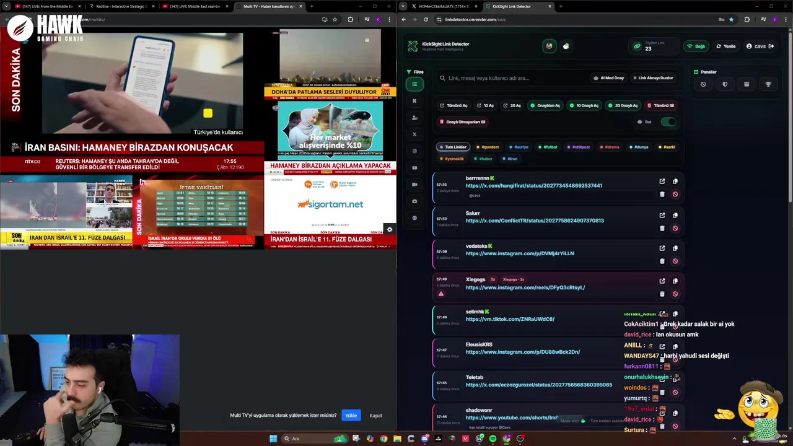
Task: Filter links by Kick platform icon
Action: (414, 101)
